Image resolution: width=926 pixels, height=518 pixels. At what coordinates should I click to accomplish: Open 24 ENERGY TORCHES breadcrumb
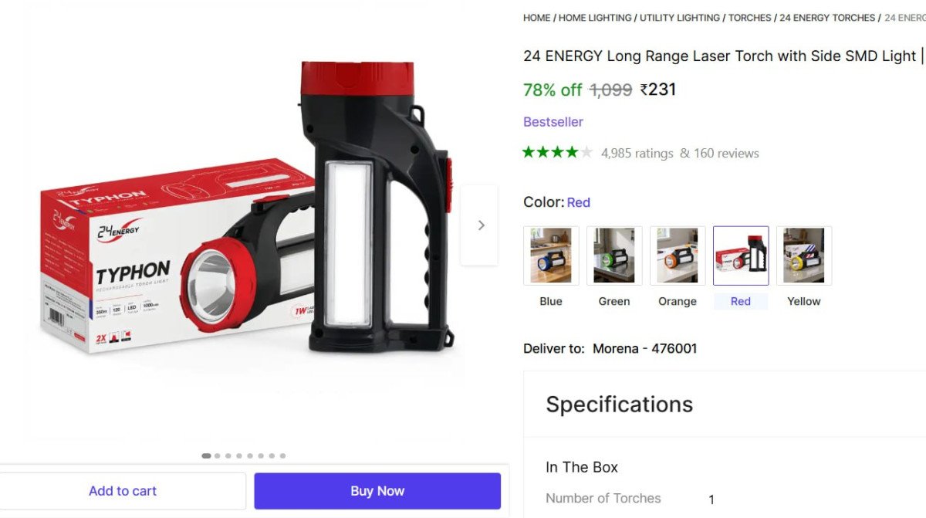point(827,18)
